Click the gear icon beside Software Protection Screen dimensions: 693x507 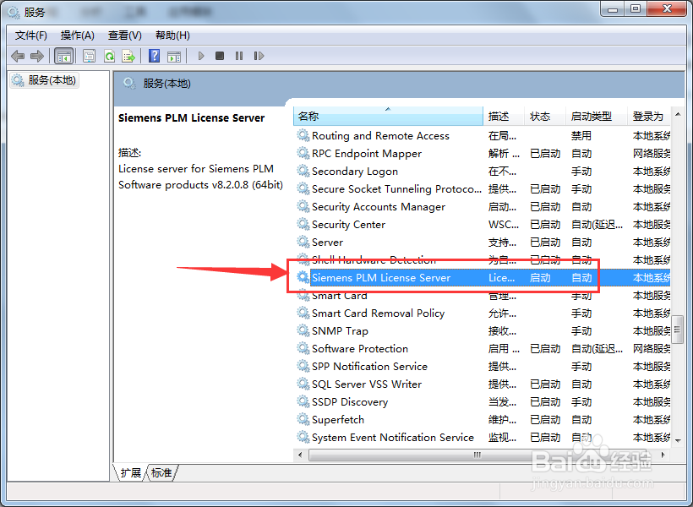click(303, 348)
